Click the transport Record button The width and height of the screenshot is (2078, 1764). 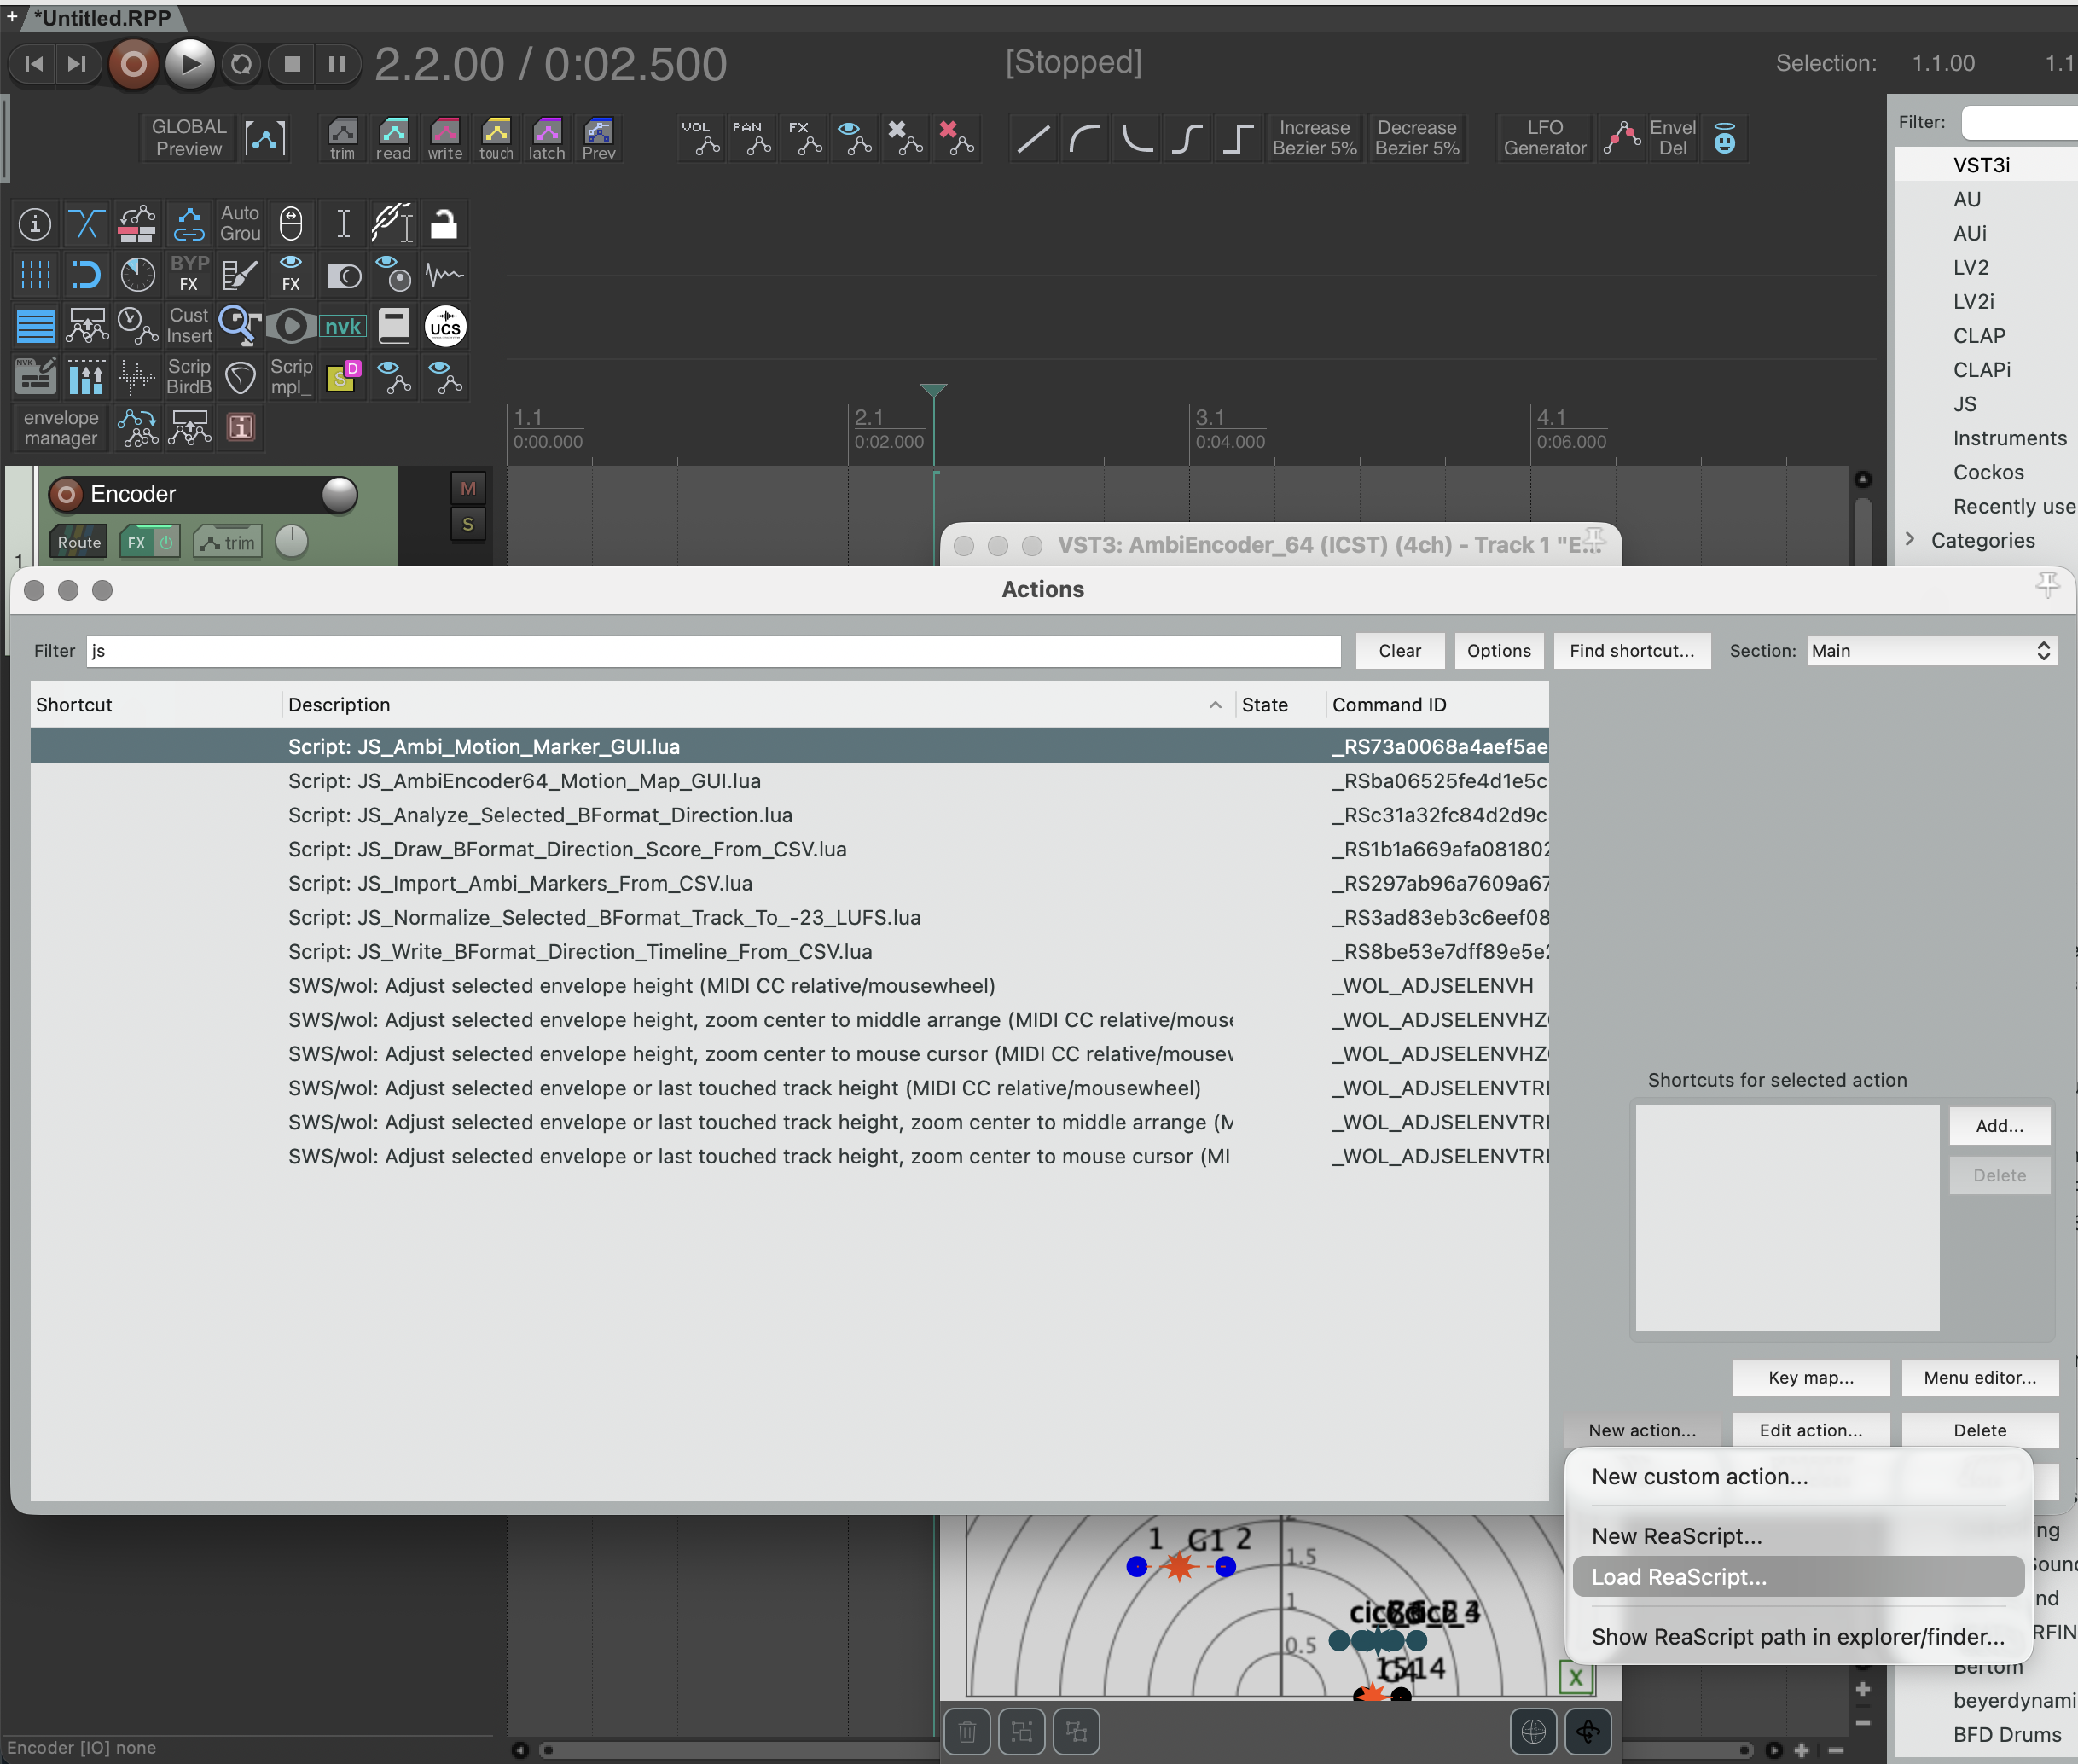point(133,64)
